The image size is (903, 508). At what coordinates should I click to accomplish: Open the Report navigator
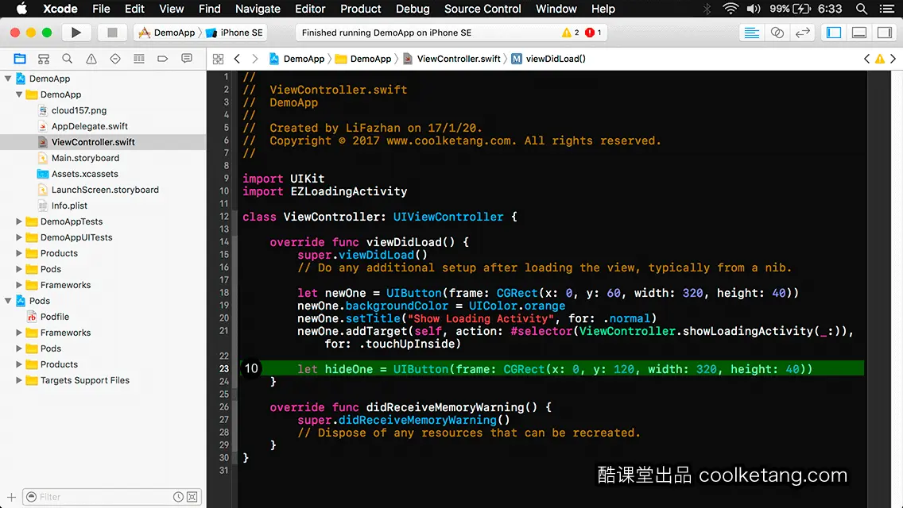(x=187, y=59)
